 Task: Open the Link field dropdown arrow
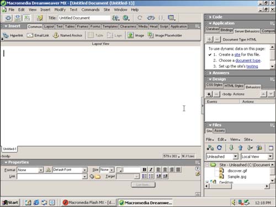(x=84, y=177)
